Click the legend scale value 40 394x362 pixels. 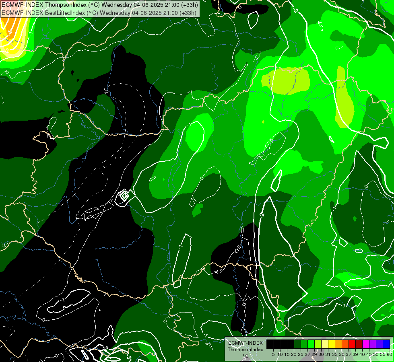362,354
